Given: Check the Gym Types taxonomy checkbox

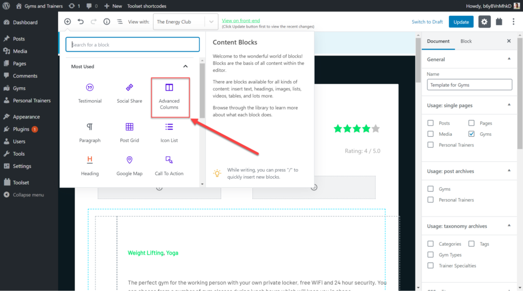Looking at the screenshot, I should [x=431, y=255].
